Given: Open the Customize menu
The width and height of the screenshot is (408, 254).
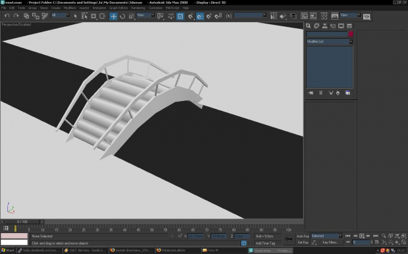Looking at the screenshot, I should 155,8.
